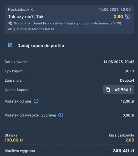This screenshot has width=138, height=156.
Task: Open info icon next to Podatek od gier
Action: pyautogui.click(x=36, y=101)
